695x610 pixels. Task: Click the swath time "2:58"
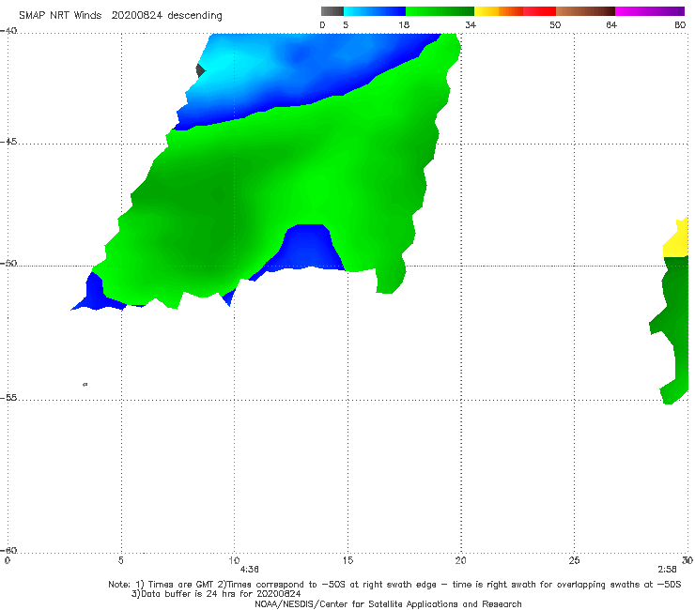667,570
